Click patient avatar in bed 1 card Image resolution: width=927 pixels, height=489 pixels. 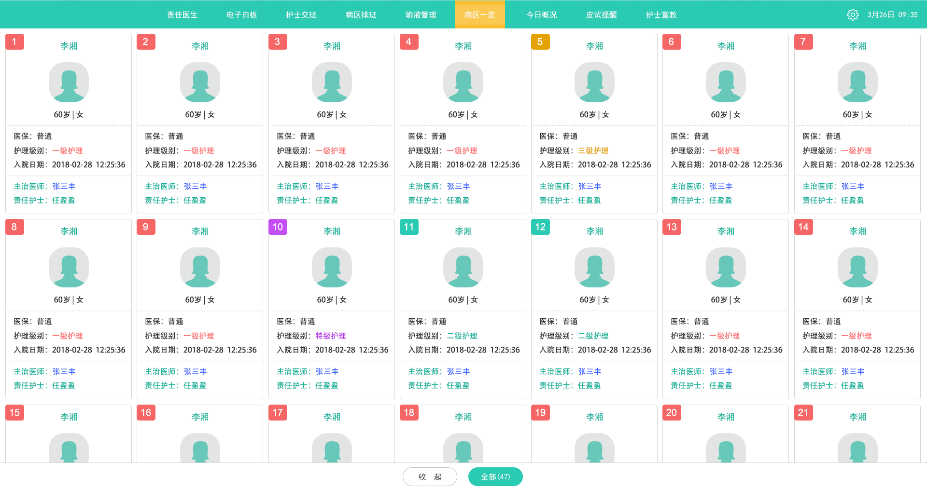click(x=69, y=82)
